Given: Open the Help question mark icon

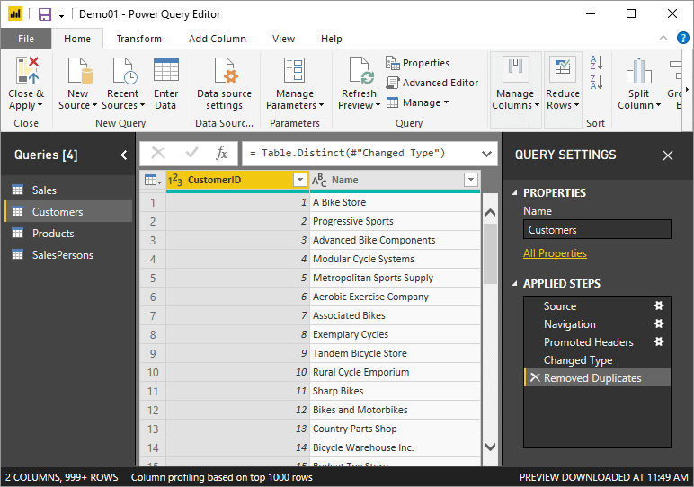Looking at the screenshot, I should pyautogui.click(x=683, y=38).
